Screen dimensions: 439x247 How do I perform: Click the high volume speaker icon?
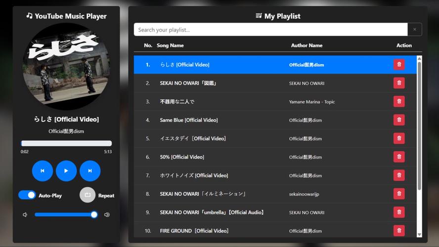(x=107, y=215)
